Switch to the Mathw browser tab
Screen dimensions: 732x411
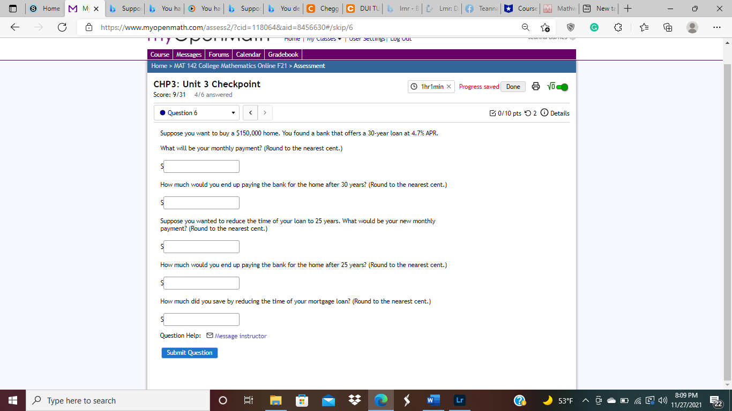point(561,9)
